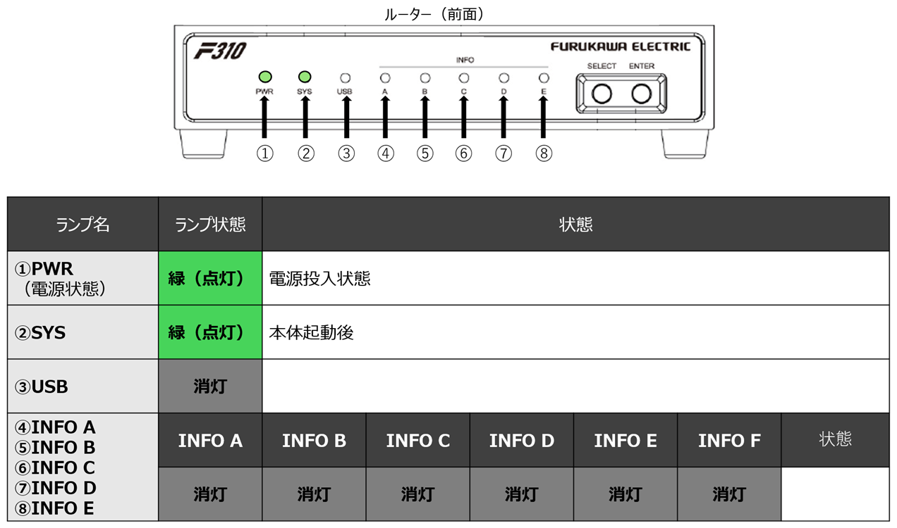Viewport: 897px width, 528px height.
Task: Click the 消灯 cell under INFO C
Action: (417, 494)
